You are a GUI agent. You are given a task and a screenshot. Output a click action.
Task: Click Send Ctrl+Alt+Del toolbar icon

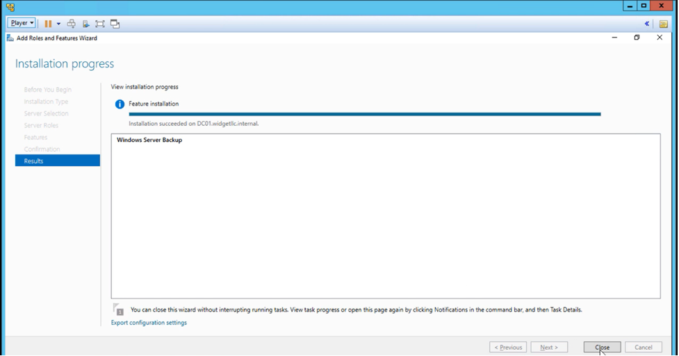click(71, 24)
